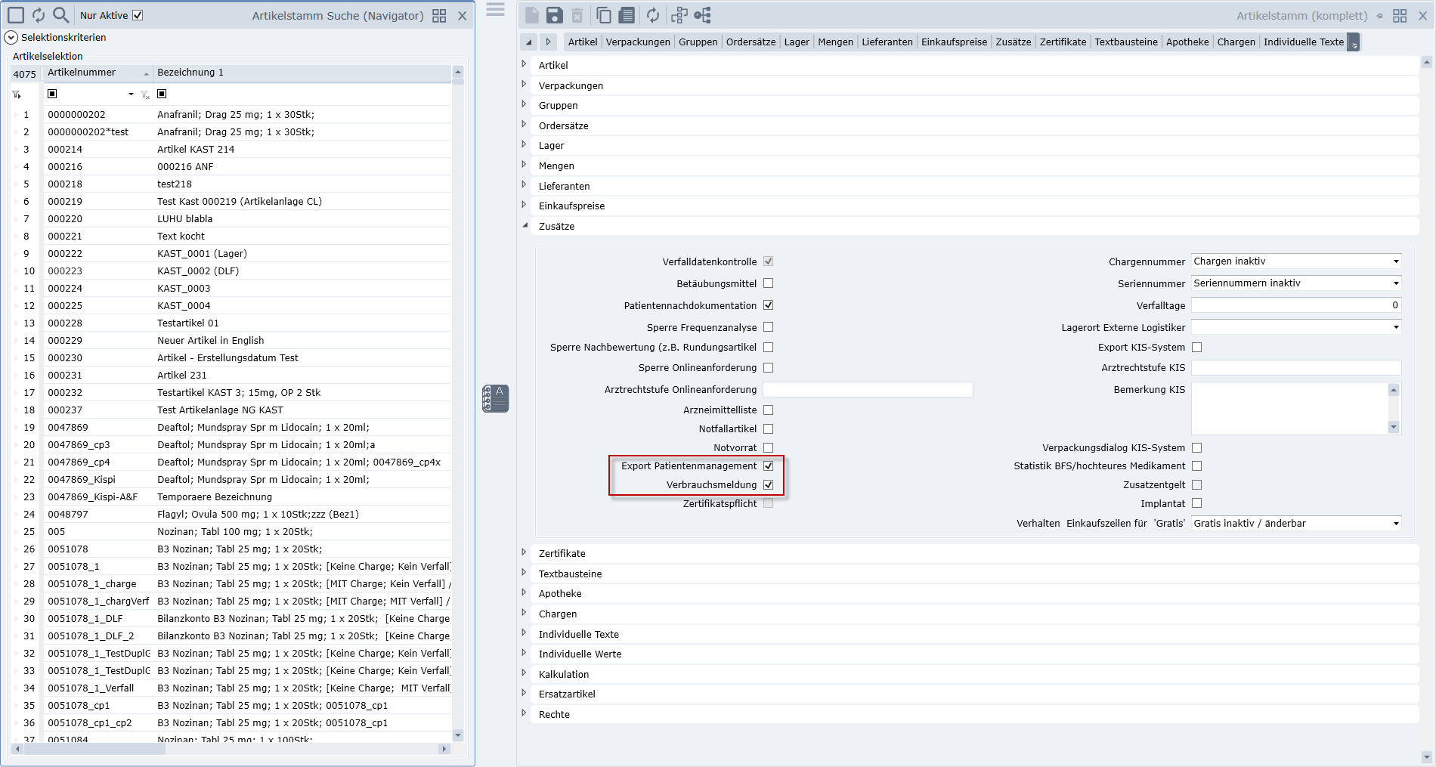Click the article list scroll-down arrow
The width and height of the screenshot is (1436, 767).
457,735
